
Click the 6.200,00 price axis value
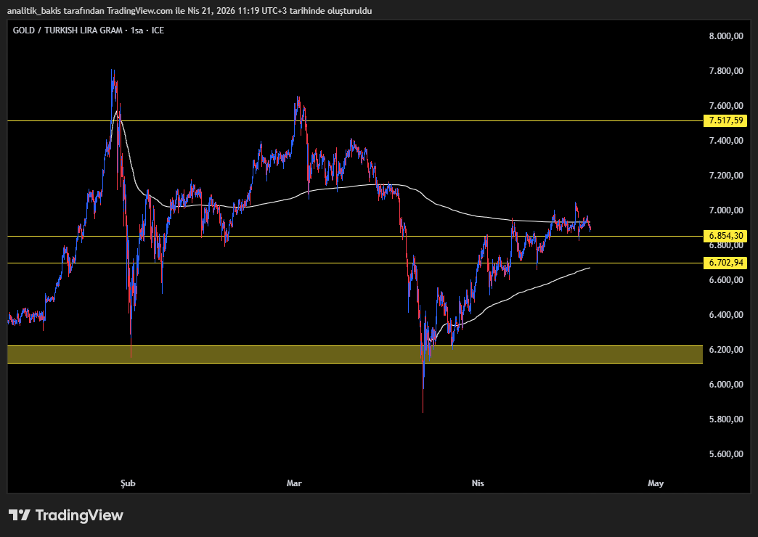click(726, 350)
